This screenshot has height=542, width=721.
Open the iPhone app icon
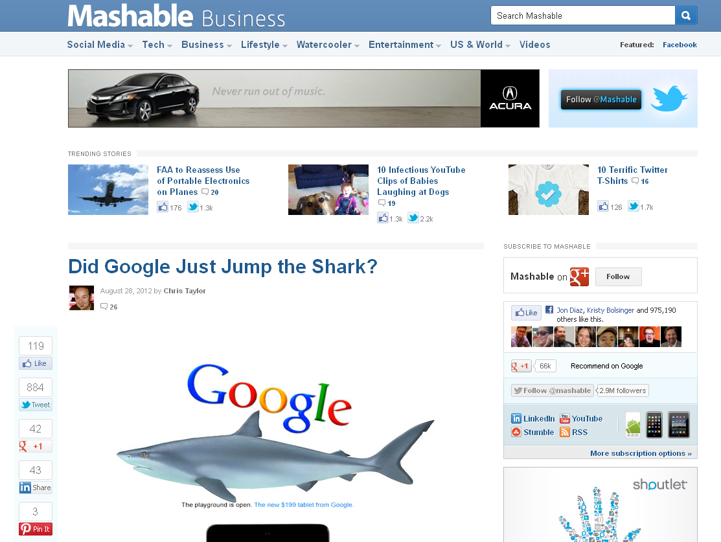tap(654, 425)
